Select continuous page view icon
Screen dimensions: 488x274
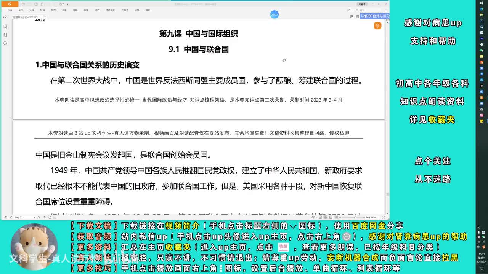click(326, 217)
